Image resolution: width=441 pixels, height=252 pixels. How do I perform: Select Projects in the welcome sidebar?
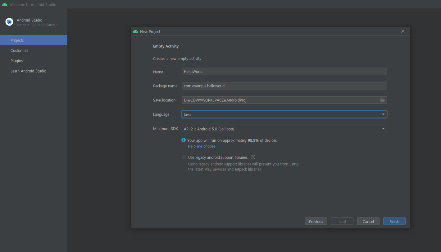33,40
